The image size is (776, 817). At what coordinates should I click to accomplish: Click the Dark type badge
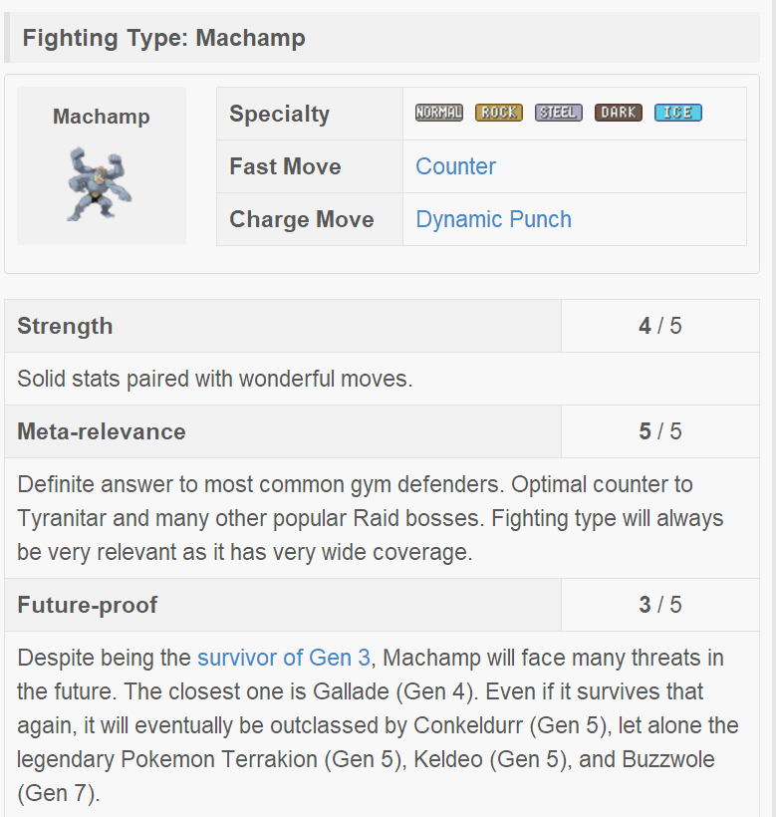(618, 113)
